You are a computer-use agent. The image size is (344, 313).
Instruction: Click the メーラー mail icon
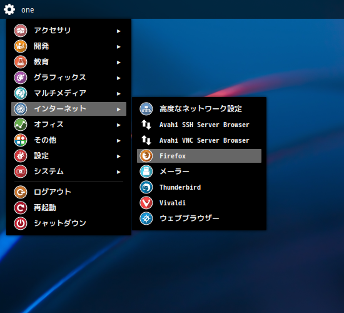coord(146,172)
